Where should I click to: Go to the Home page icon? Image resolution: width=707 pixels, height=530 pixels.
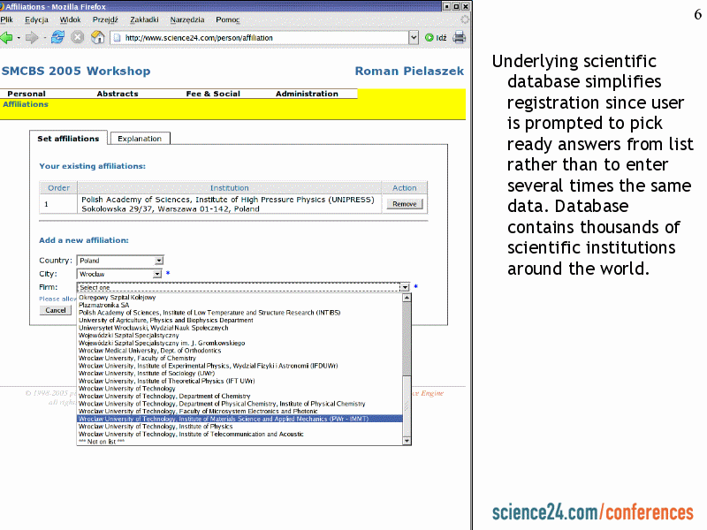98,38
